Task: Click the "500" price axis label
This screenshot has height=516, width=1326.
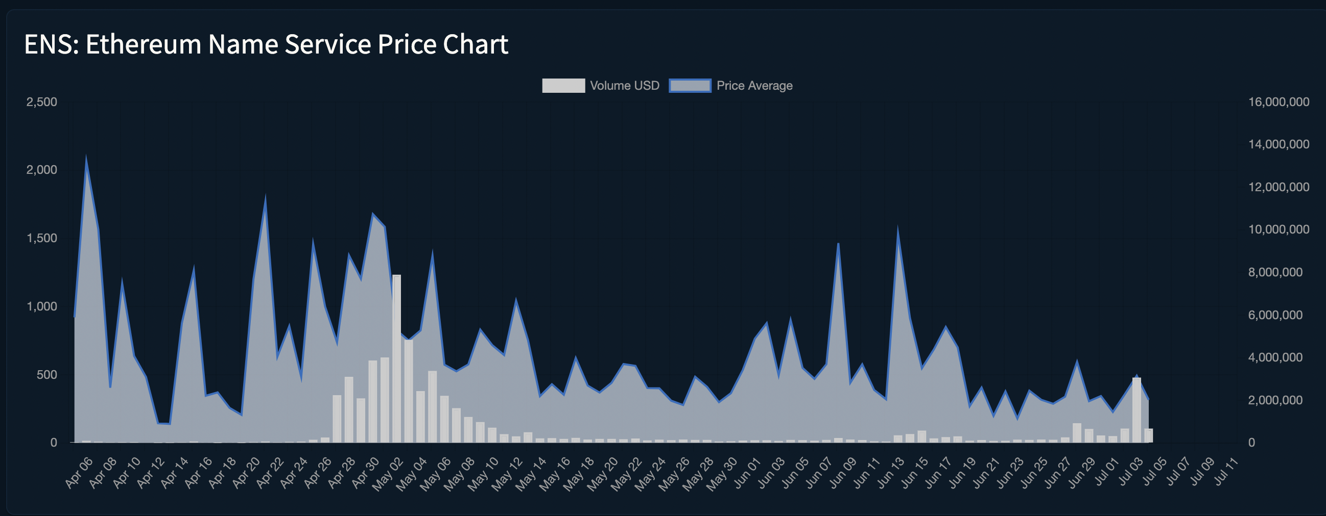Action: [47, 375]
